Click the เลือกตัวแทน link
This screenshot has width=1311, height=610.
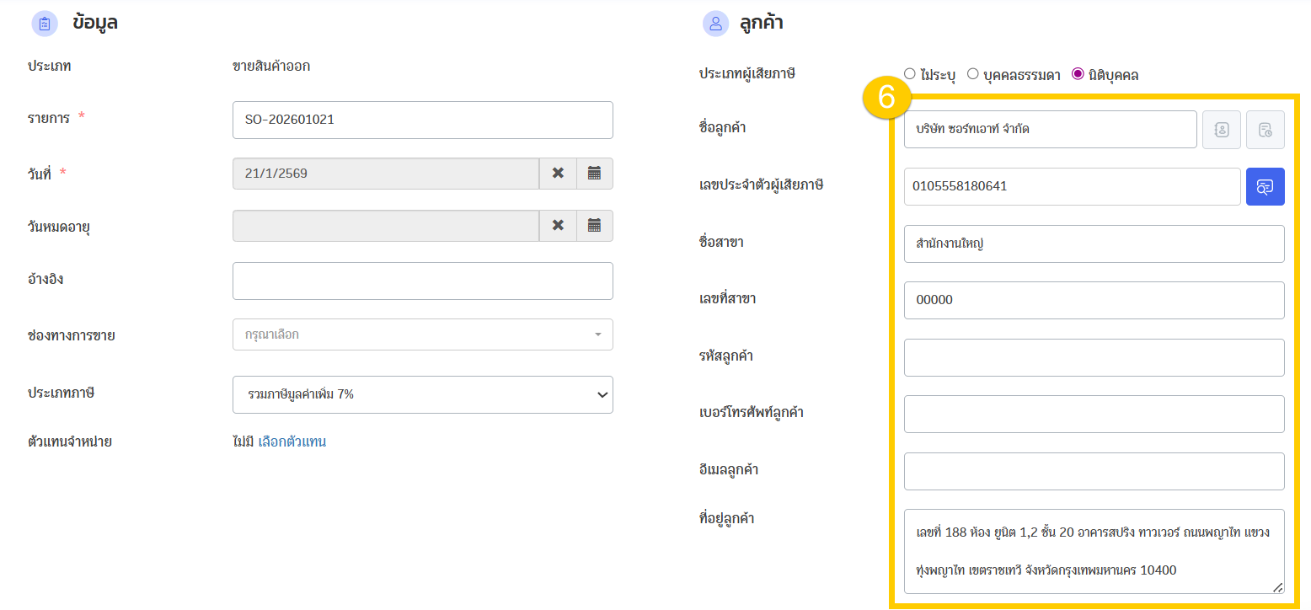tap(292, 441)
